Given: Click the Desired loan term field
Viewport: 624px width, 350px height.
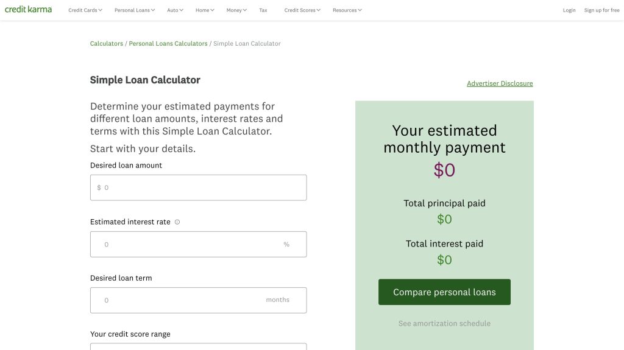Looking at the screenshot, I should (198, 300).
